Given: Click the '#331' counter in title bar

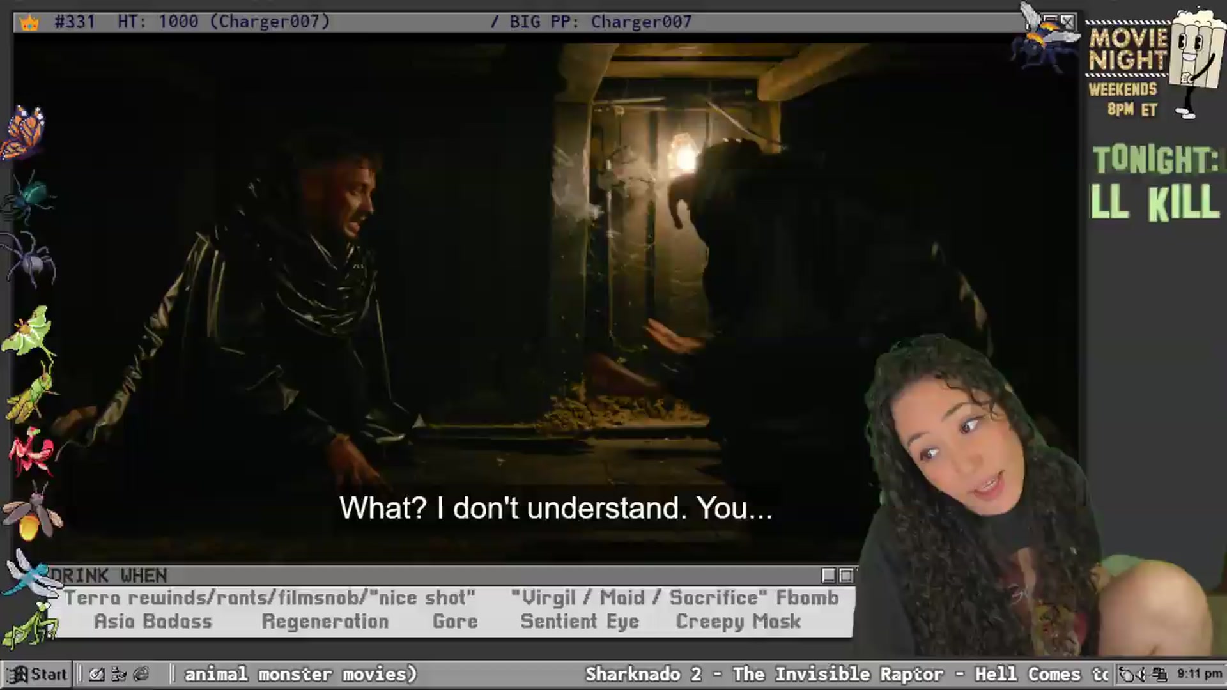Looking at the screenshot, I should [x=75, y=22].
